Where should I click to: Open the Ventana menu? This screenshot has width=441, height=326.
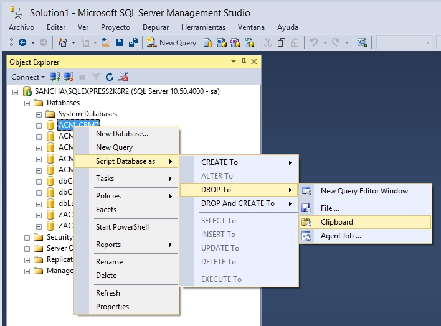coord(251,27)
